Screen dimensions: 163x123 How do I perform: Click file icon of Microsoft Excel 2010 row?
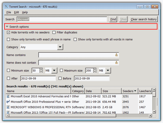click(8, 96)
